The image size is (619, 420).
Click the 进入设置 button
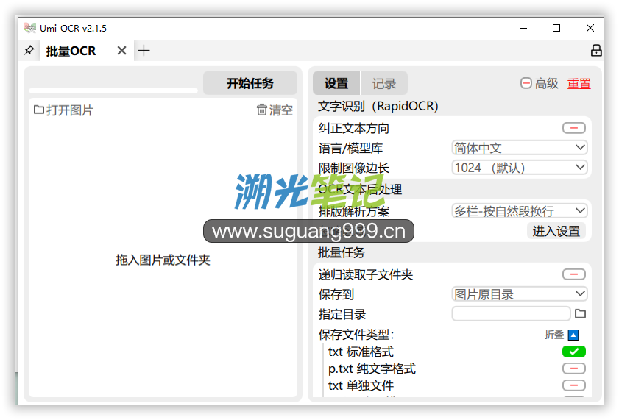[x=556, y=231]
